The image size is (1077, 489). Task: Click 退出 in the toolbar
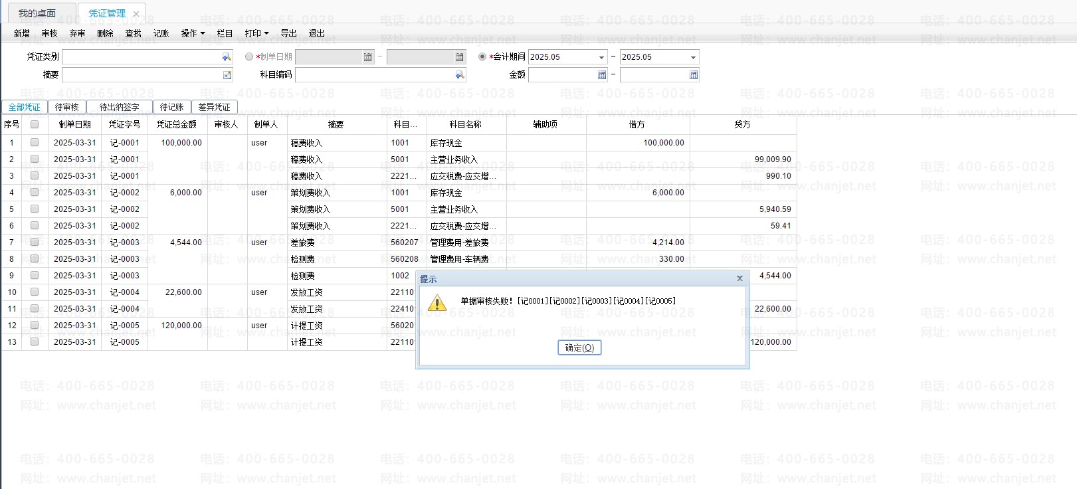point(316,33)
